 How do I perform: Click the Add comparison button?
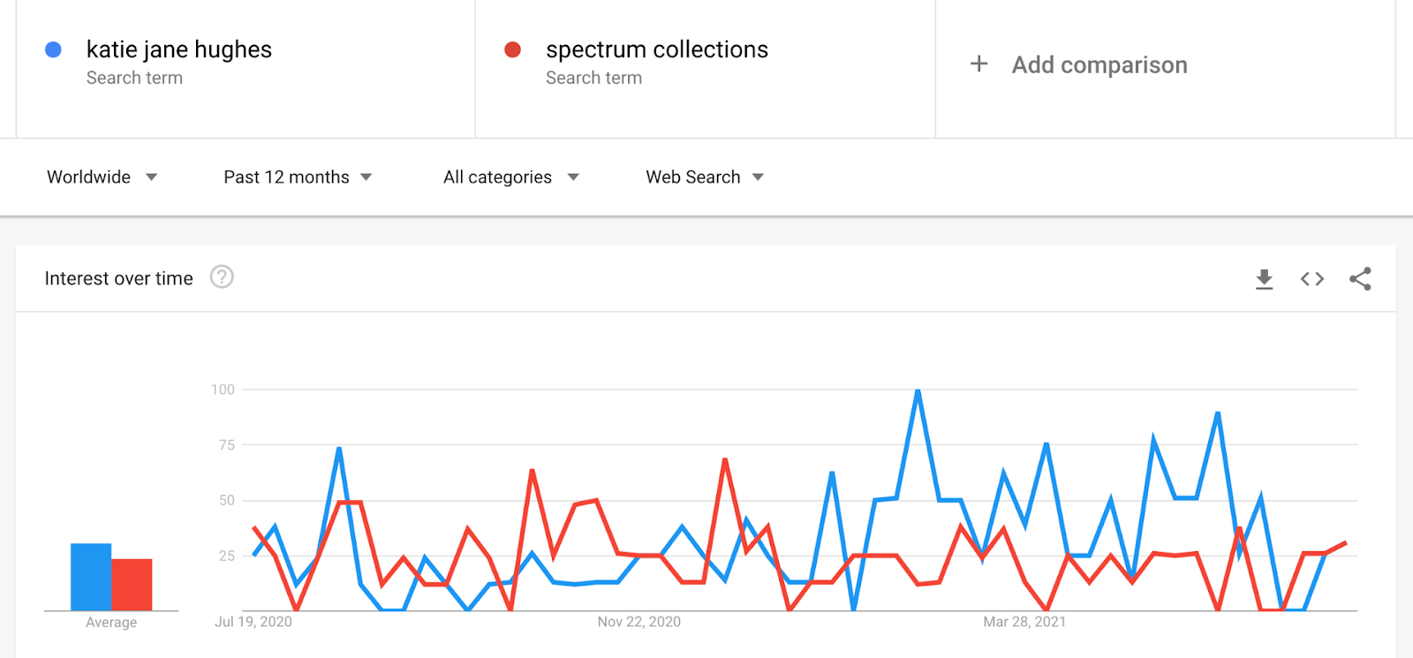pyautogui.click(x=1078, y=64)
